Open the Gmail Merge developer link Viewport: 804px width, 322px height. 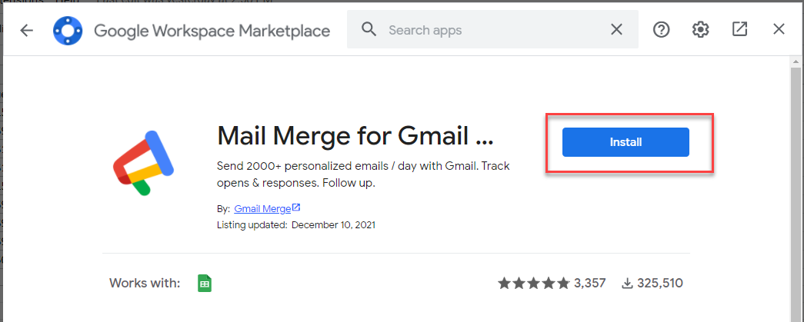pyautogui.click(x=262, y=208)
